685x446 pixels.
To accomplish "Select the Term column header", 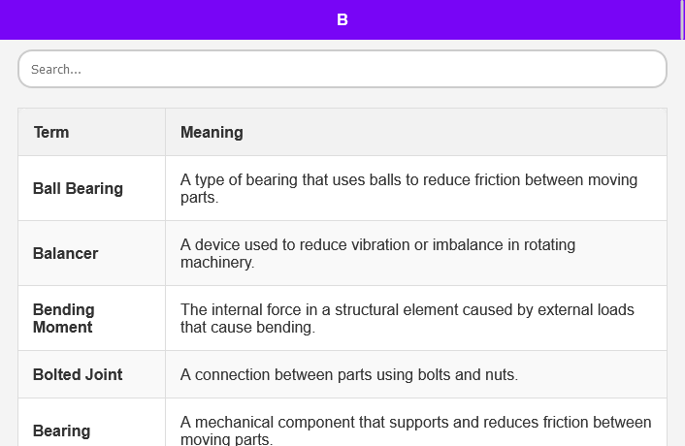I will tap(51, 132).
